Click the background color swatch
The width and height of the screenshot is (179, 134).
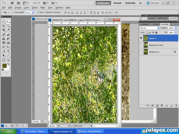7,69
